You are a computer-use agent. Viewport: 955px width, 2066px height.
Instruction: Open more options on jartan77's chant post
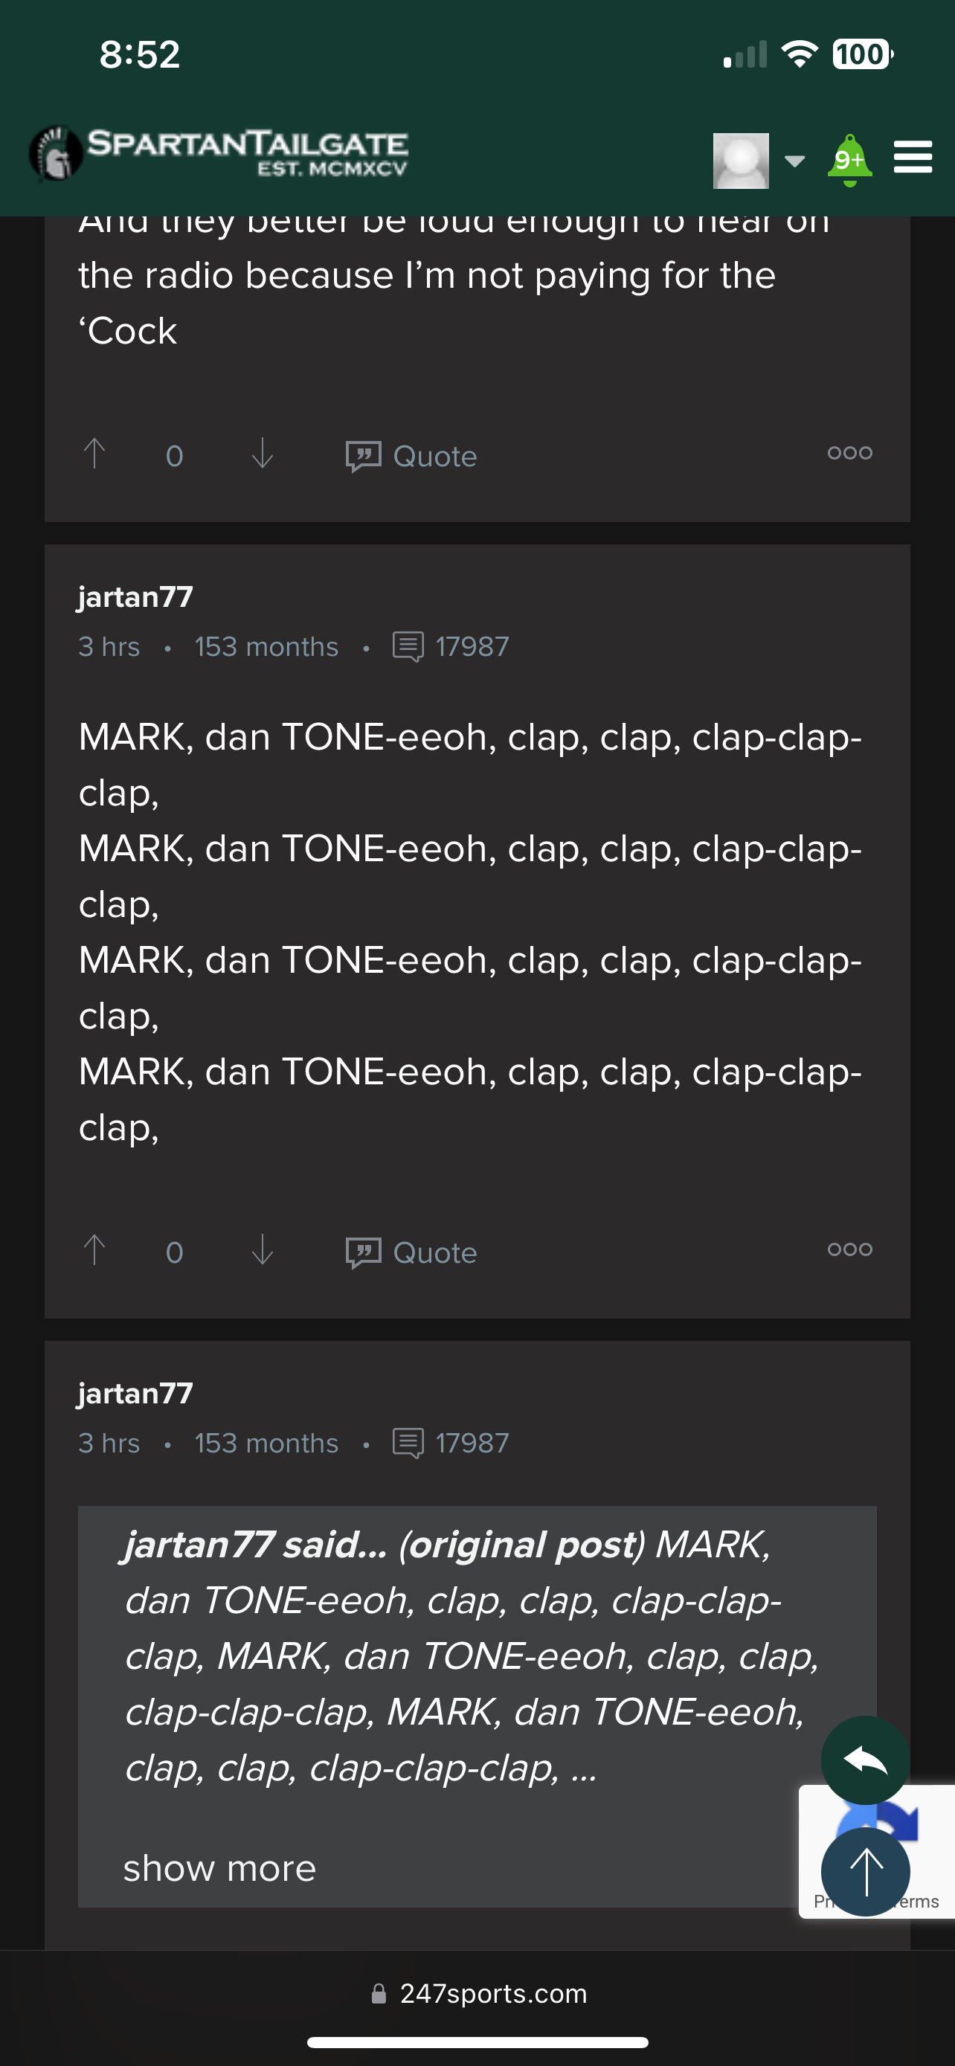tap(850, 1249)
